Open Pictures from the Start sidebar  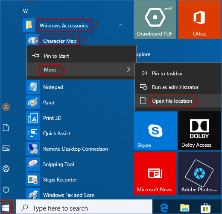[6, 148]
